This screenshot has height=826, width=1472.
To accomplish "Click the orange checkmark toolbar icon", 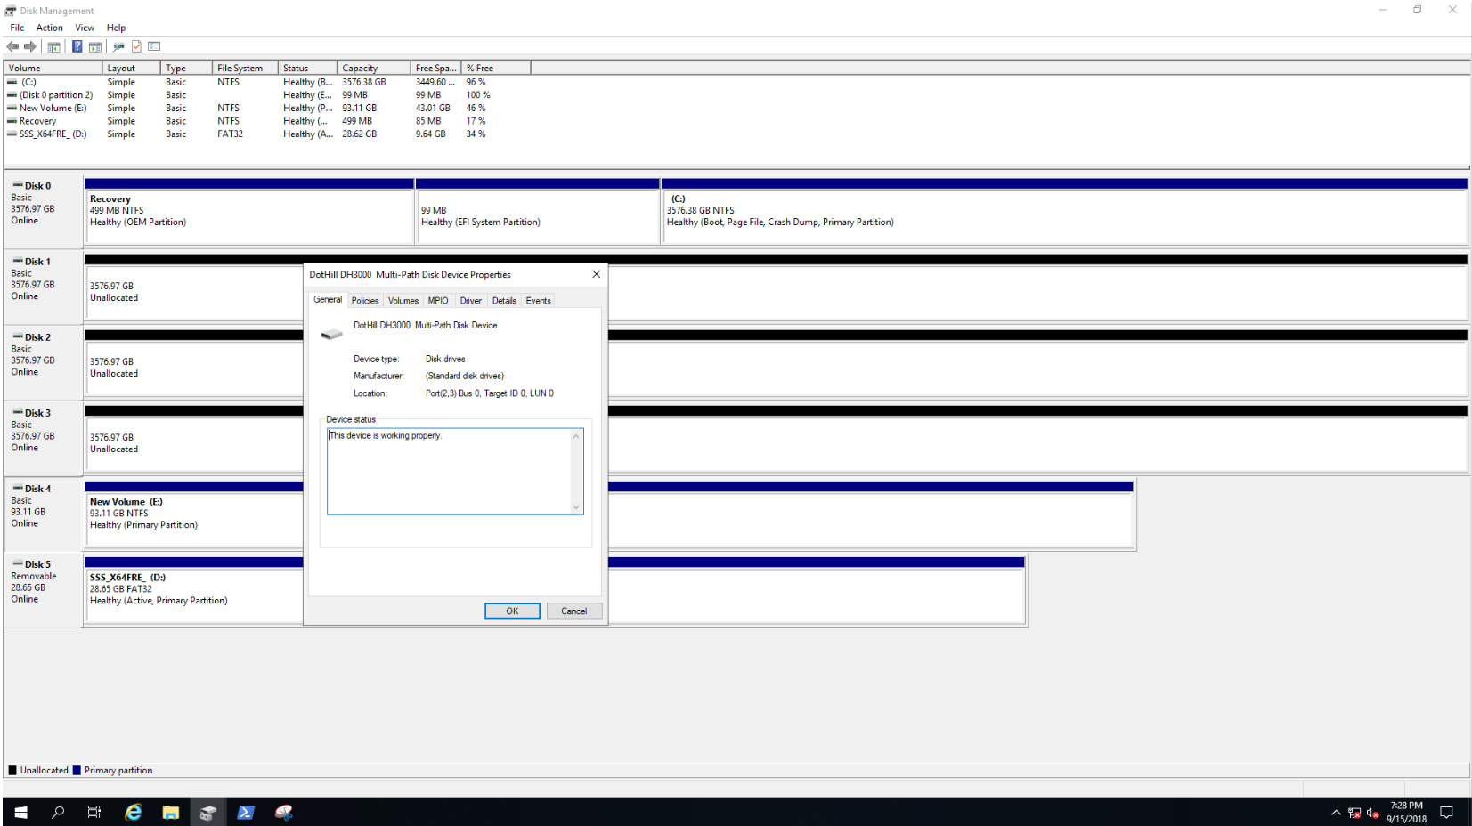I will pyautogui.click(x=135, y=46).
